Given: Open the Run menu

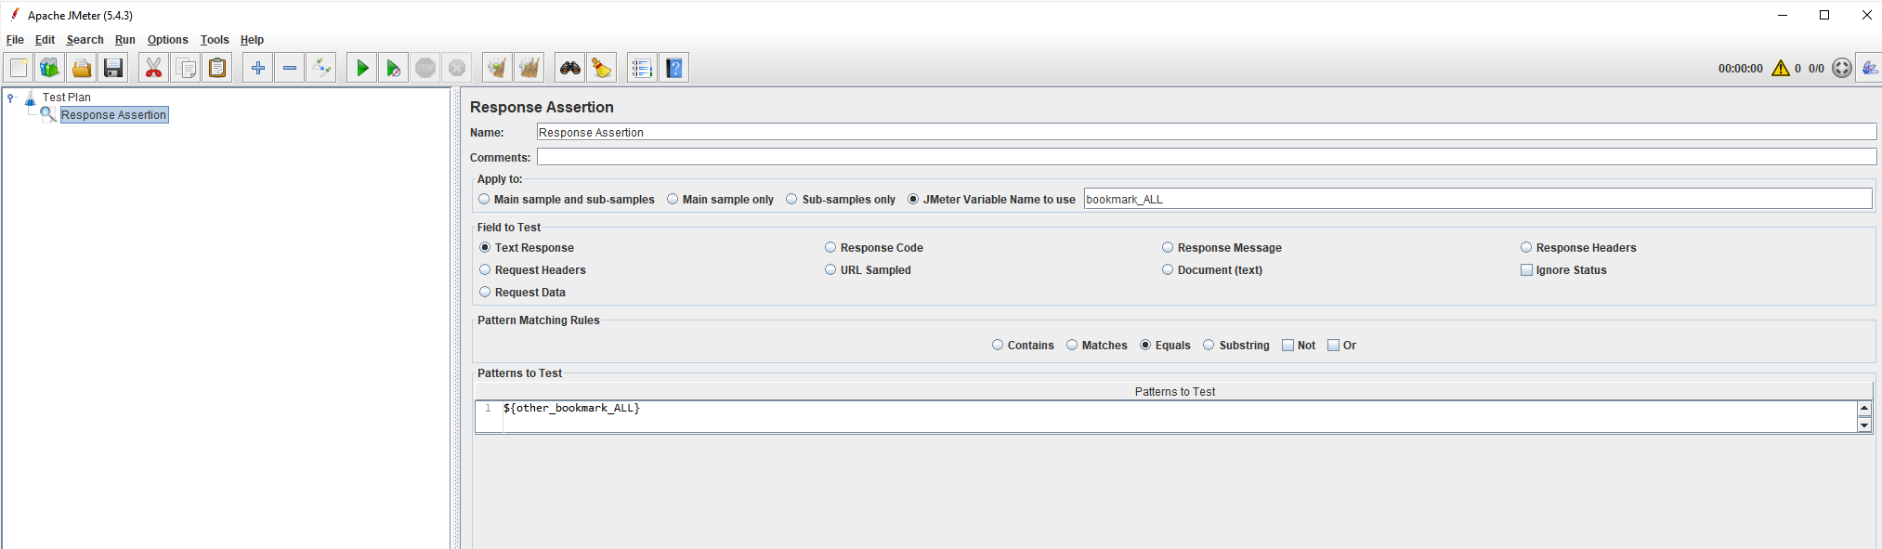Looking at the screenshot, I should point(125,40).
